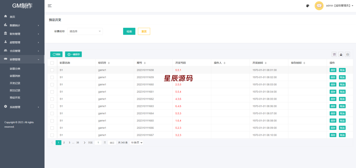Click the 超管管理 person icon

pyautogui.click(x=6, y=42)
